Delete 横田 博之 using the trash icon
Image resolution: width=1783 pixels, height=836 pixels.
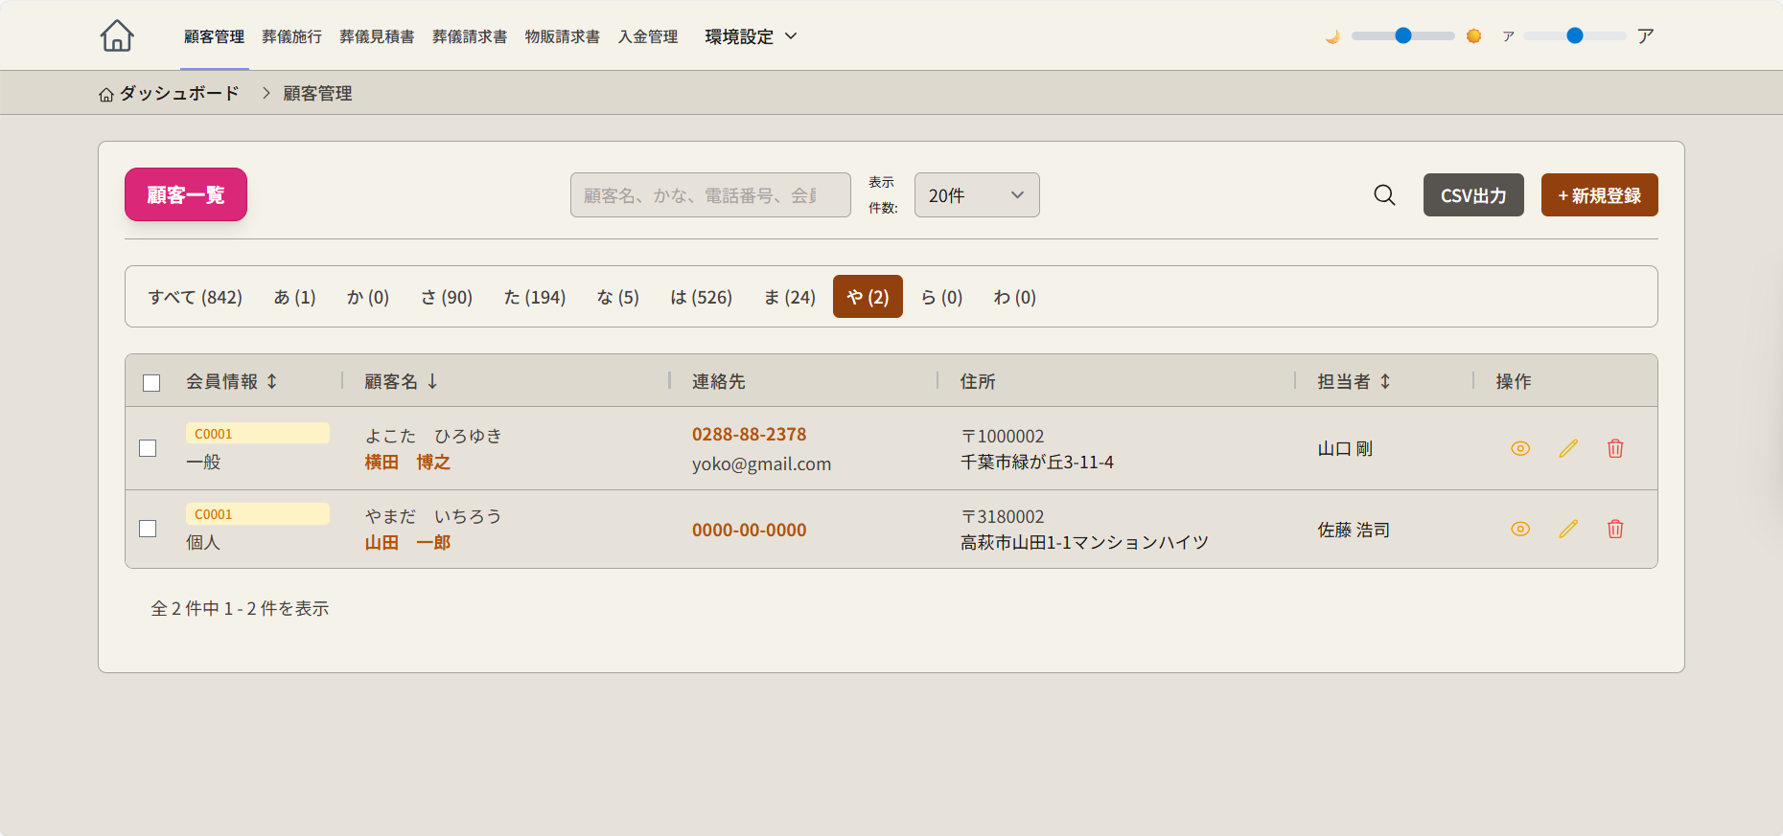pos(1615,448)
